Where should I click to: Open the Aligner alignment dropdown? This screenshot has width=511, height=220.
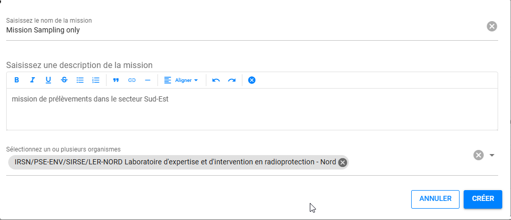tap(181, 80)
